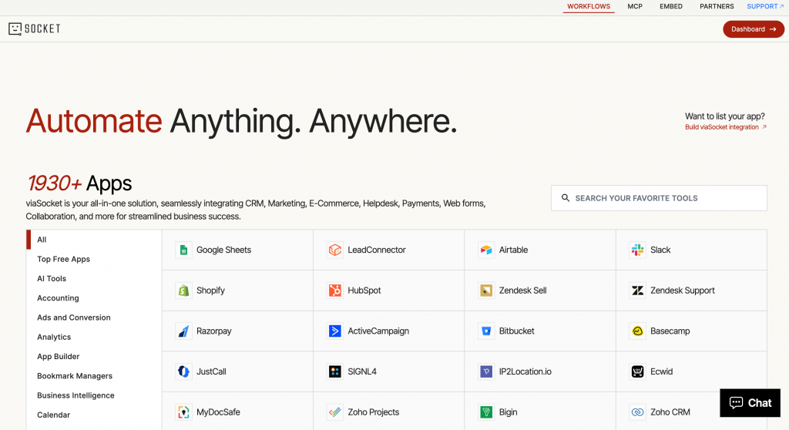Open the Embed tab
The height and width of the screenshot is (430, 789).
tap(671, 6)
